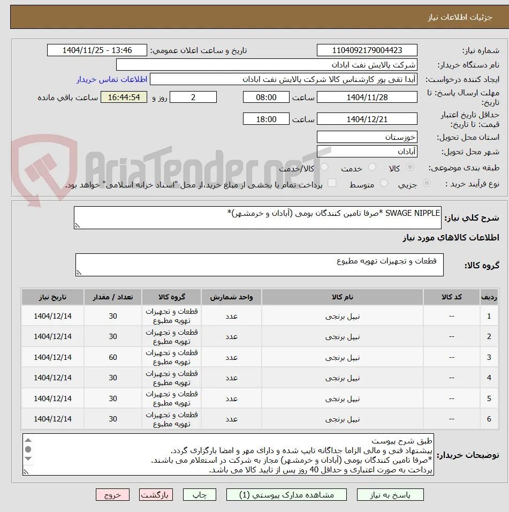Toggle the اسناد خزانه اسلامی payment checkbox
The width and height of the screenshot is (509, 512).
[x=332, y=183]
